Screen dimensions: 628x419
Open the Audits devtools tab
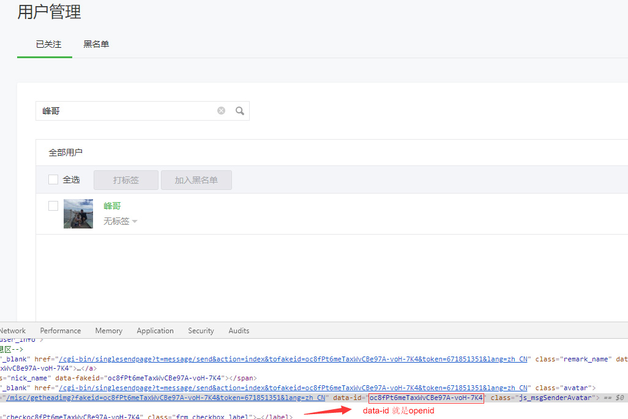tap(239, 331)
